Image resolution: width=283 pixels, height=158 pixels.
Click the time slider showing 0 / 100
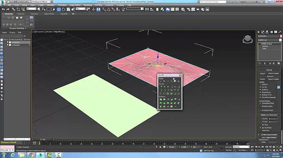(x=43, y=140)
